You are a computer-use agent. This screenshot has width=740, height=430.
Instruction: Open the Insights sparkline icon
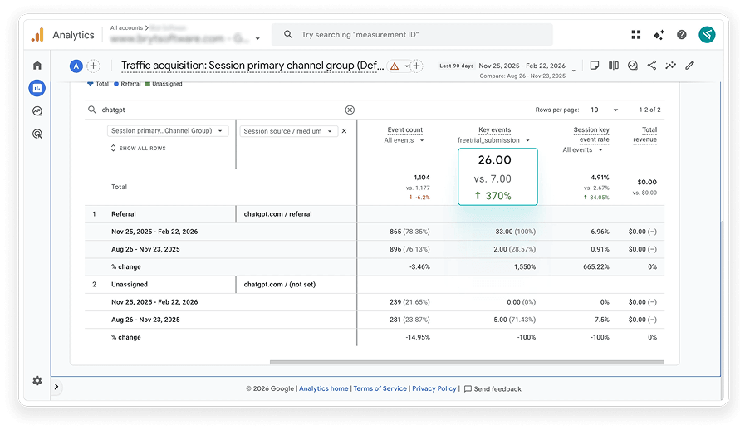670,65
